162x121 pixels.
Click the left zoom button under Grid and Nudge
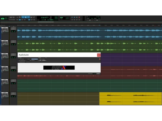coord(90,20)
